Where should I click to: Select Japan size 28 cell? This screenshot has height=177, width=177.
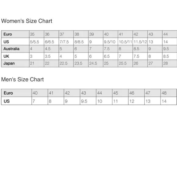170,63
